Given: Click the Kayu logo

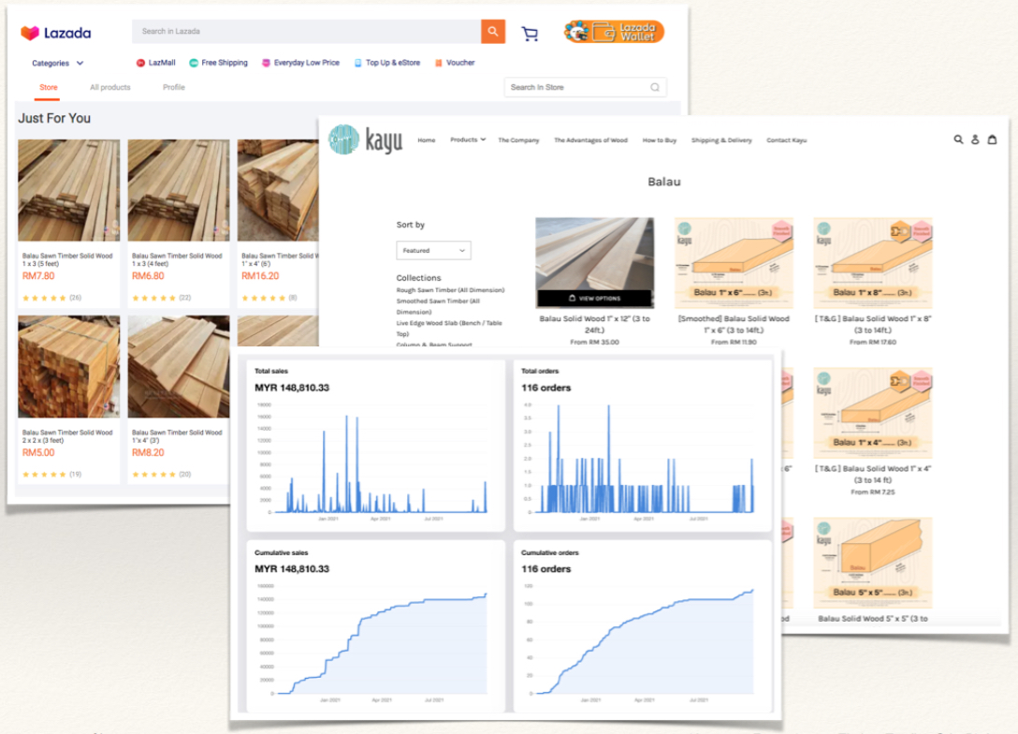Looking at the screenshot, I should click(x=366, y=139).
